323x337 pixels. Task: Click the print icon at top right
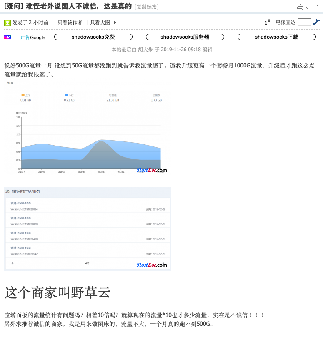(300, 7)
